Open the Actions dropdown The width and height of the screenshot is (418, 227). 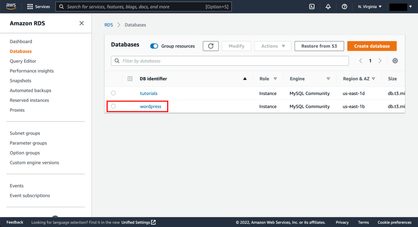[273, 46]
